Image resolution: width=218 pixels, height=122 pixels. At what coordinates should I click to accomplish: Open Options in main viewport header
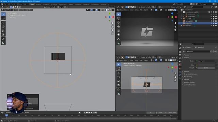(111, 7)
